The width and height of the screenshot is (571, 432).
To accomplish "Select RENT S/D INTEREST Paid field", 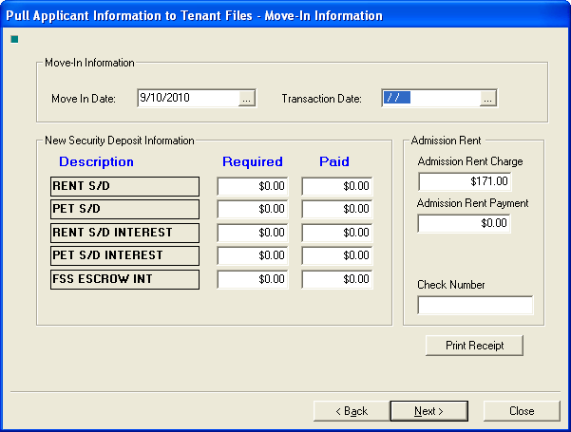I will [337, 233].
